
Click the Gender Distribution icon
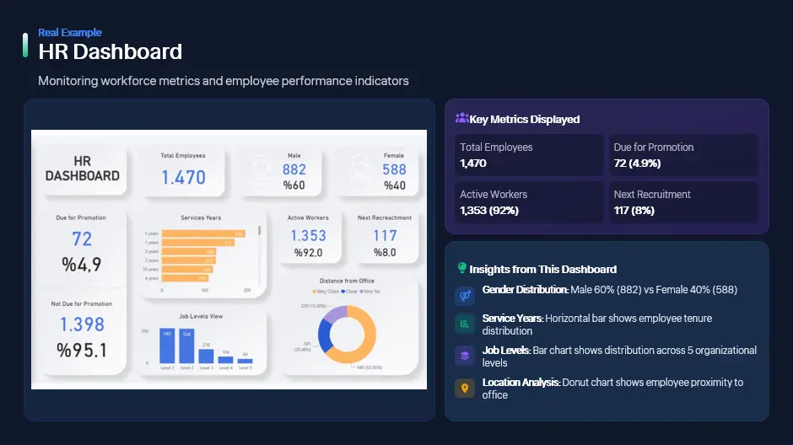[464, 296]
